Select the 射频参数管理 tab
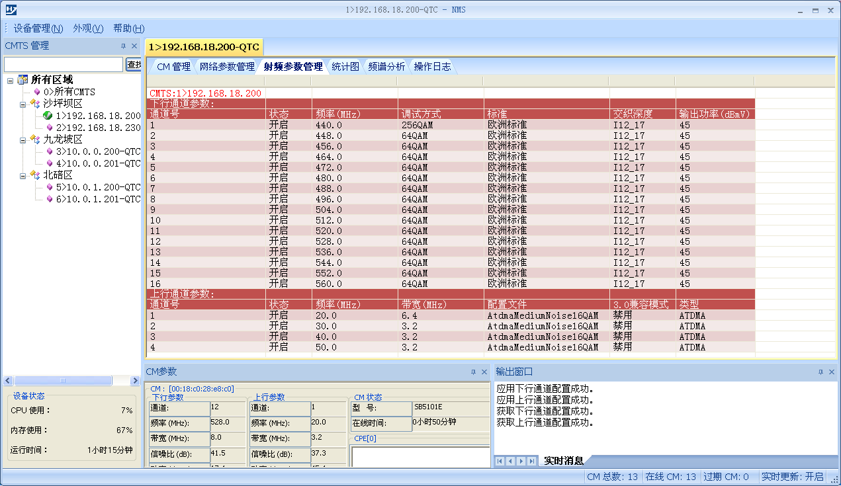This screenshot has height=486, width=841. [x=293, y=66]
